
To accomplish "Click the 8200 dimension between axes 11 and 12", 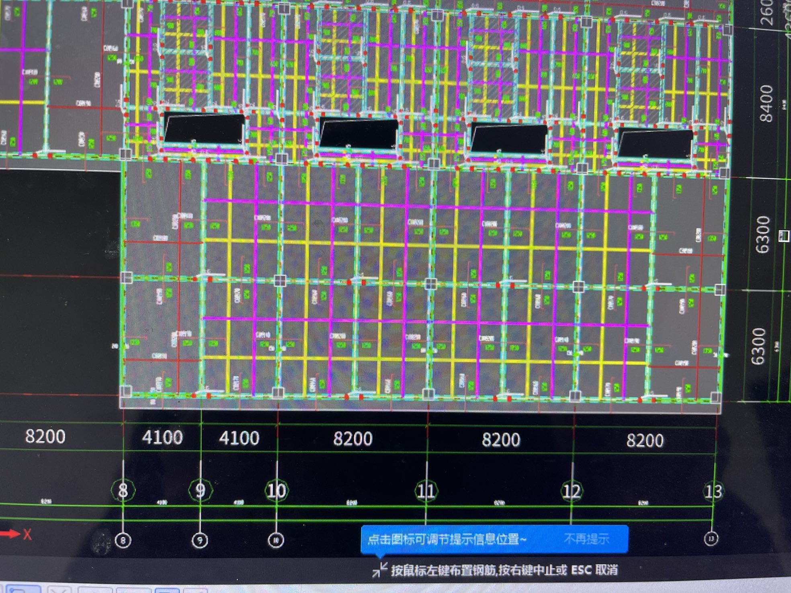I will (501, 440).
